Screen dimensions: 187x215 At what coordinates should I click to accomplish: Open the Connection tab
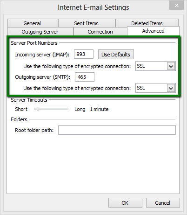[100, 32]
